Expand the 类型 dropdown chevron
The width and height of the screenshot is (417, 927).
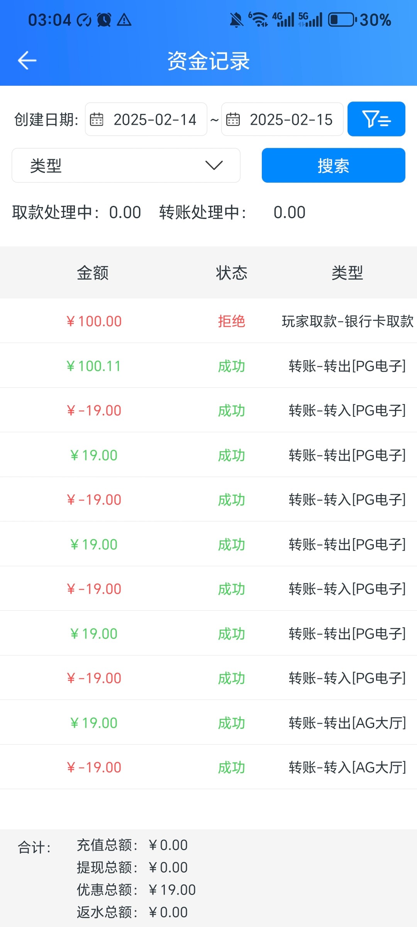click(x=214, y=165)
